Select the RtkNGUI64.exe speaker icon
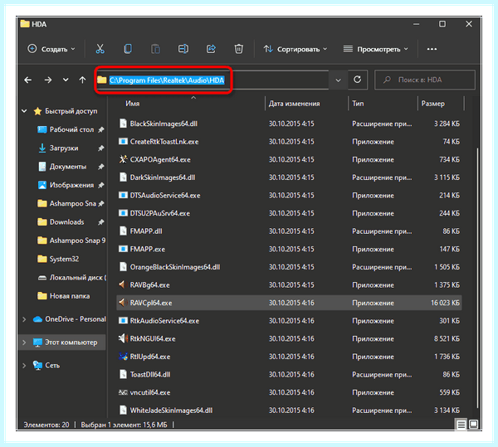 [x=123, y=338]
